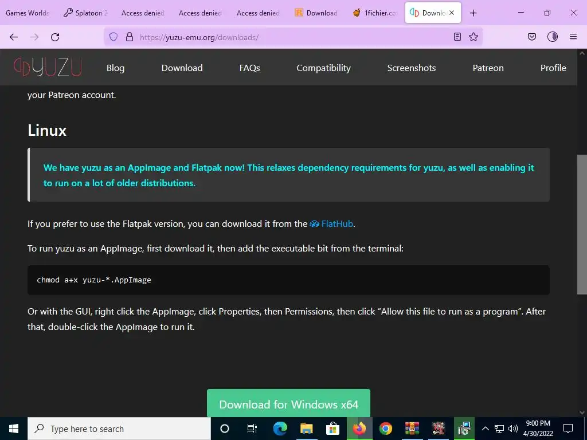Click the scrollbar down arrow
This screenshot has height=440, width=587.
point(582,412)
